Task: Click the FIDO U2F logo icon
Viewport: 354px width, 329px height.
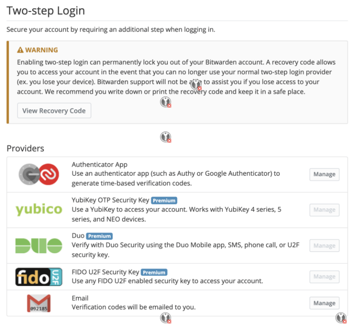Action: click(x=39, y=276)
